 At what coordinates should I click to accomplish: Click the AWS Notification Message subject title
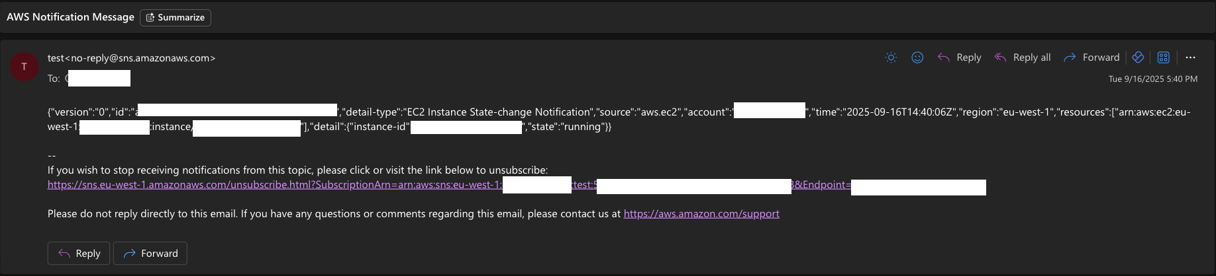pos(70,17)
